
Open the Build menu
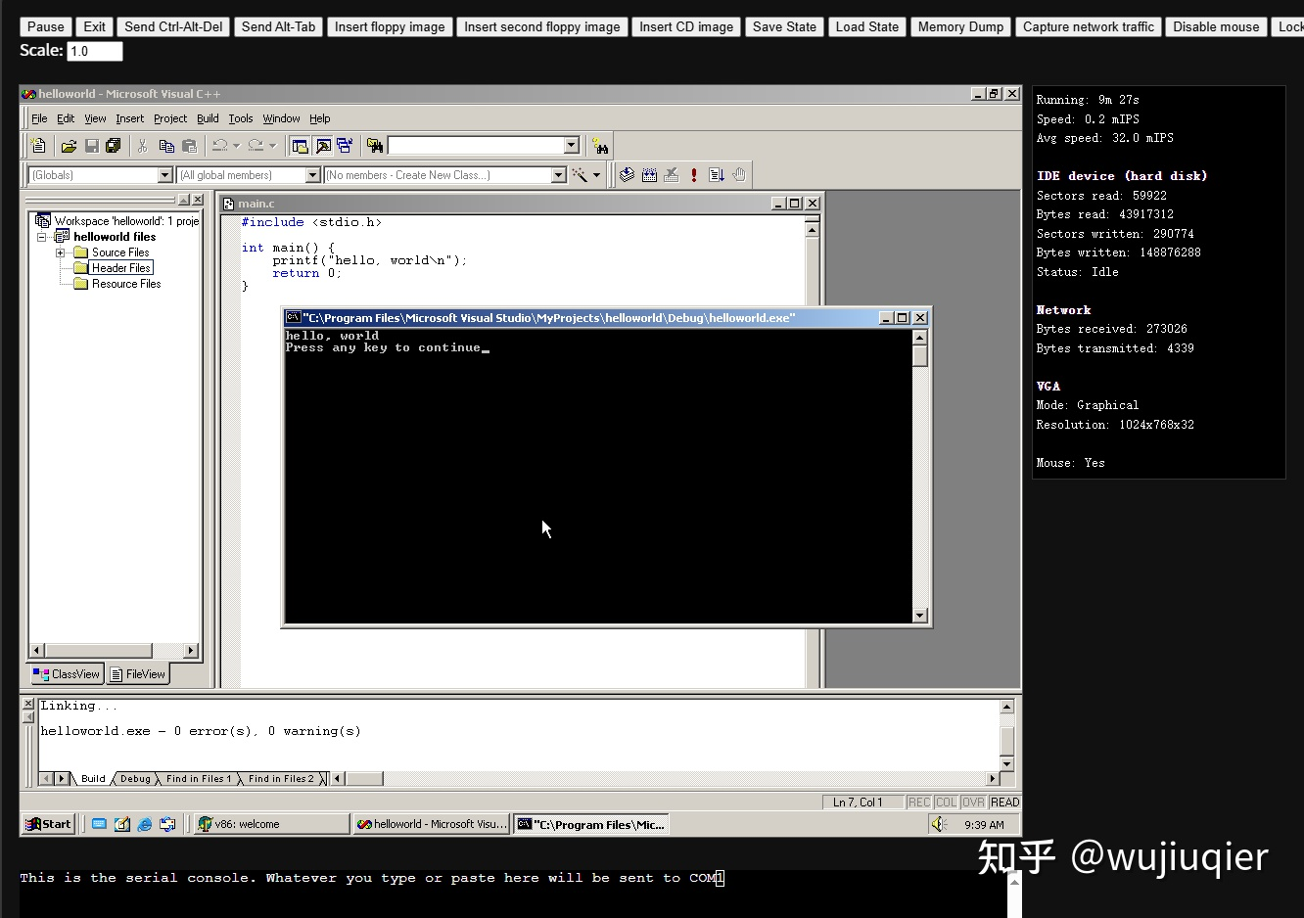[208, 118]
